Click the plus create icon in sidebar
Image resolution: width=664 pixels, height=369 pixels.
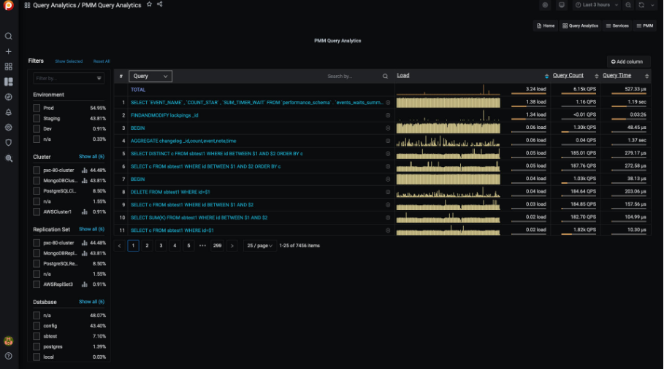[x=9, y=51]
